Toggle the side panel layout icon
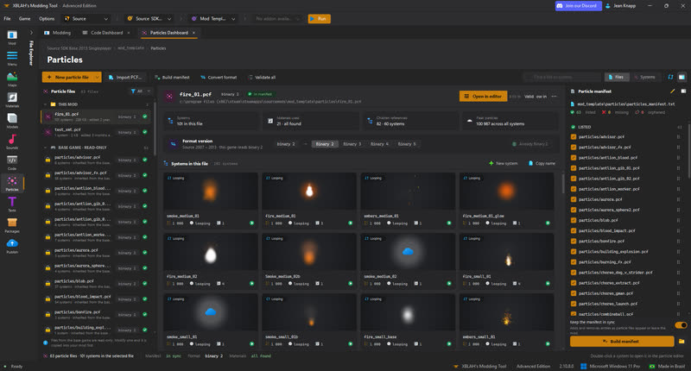This screenshot has width=691, height=371. point(681,77)
